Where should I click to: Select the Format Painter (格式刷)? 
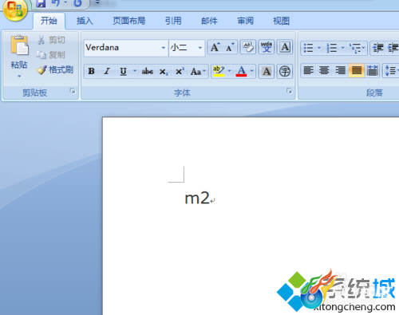[55, 70]
